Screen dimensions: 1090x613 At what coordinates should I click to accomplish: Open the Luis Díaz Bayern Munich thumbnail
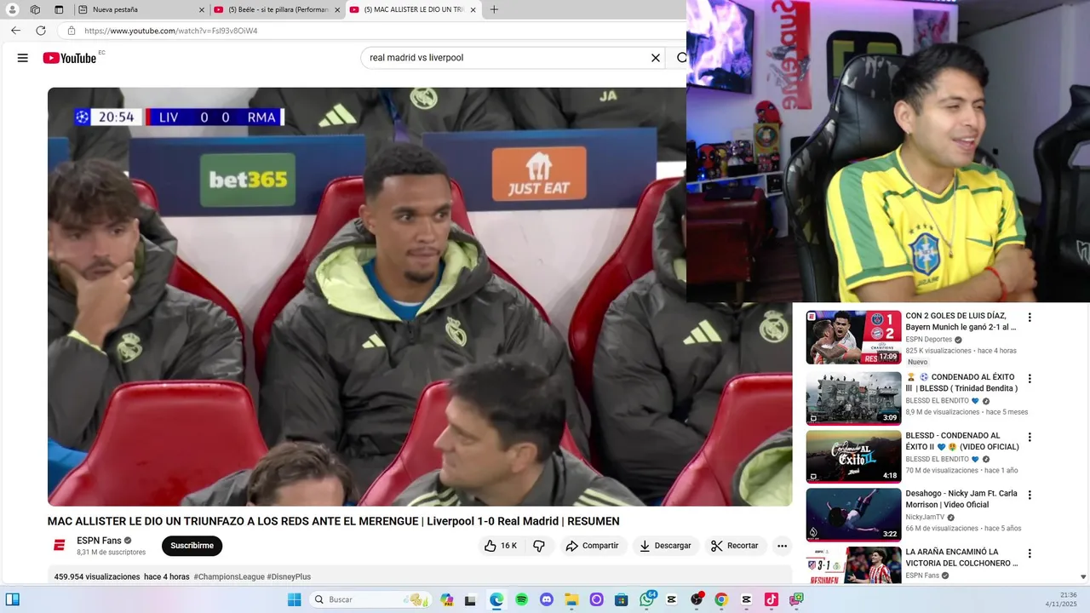click(x=853, y=337)
